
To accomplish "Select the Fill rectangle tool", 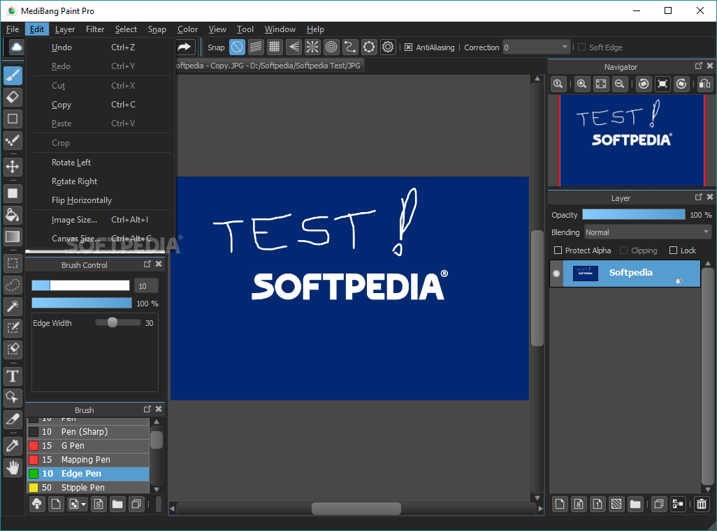I will coord(13,193).
